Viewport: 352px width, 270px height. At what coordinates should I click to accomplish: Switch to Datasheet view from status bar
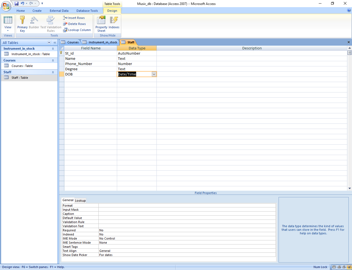click(334, 267)
